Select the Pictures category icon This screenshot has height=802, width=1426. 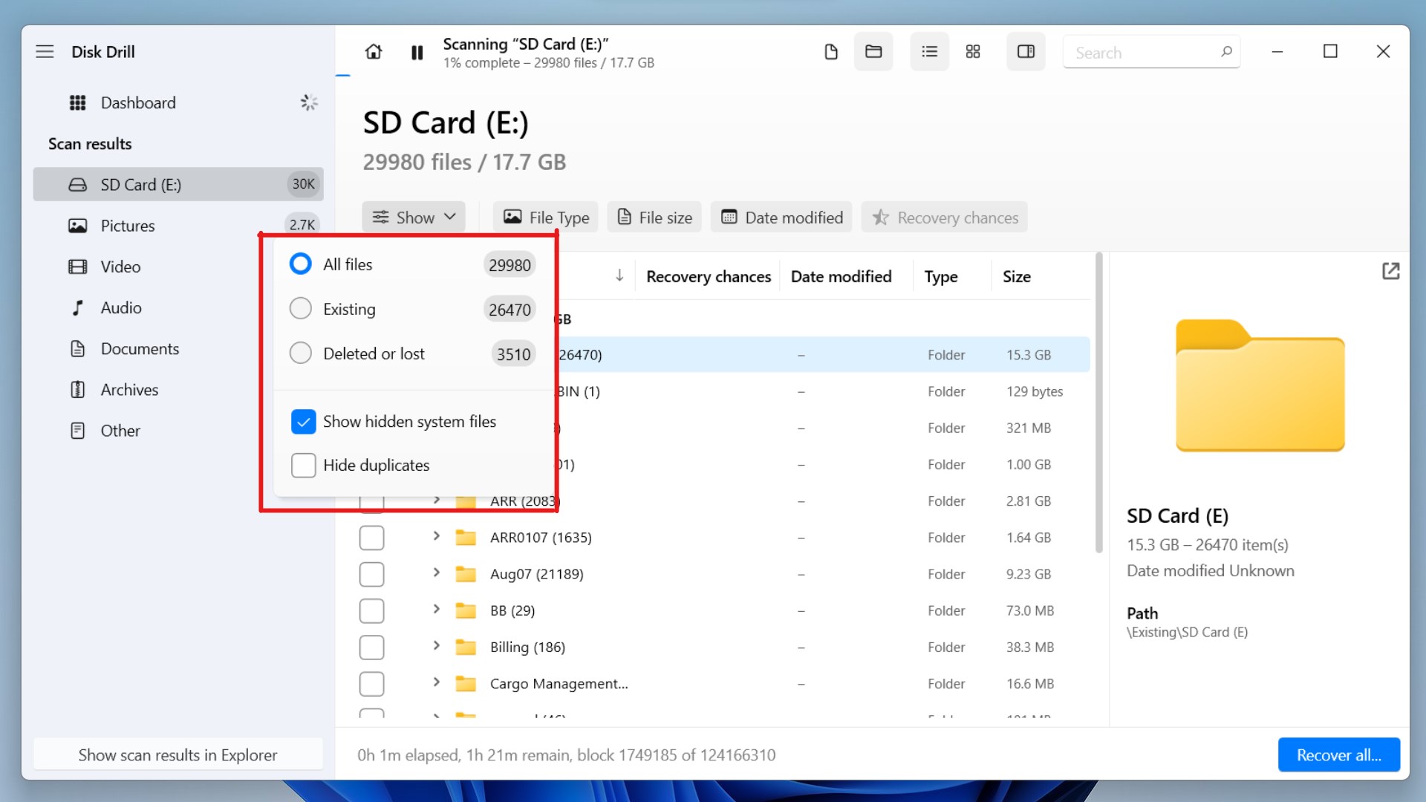pos(77,224)
